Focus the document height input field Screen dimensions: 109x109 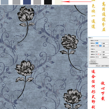tap(98, 54)
